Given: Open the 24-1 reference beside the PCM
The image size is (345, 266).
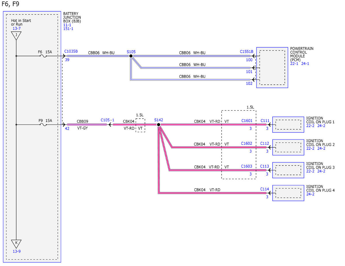Looking at the screenshot, I should coord(305,64).
